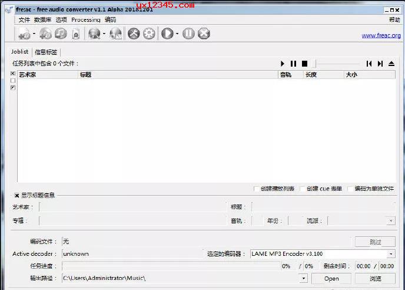
Task: Open the output path dropdown list
Action: (x=303, y=278)
